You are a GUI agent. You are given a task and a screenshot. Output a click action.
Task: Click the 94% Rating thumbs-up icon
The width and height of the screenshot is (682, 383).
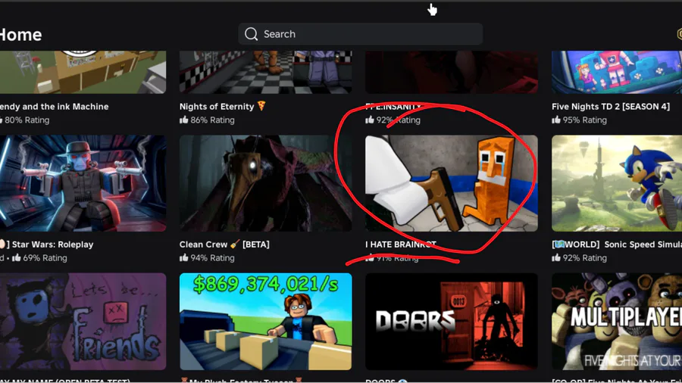(184, 258)
